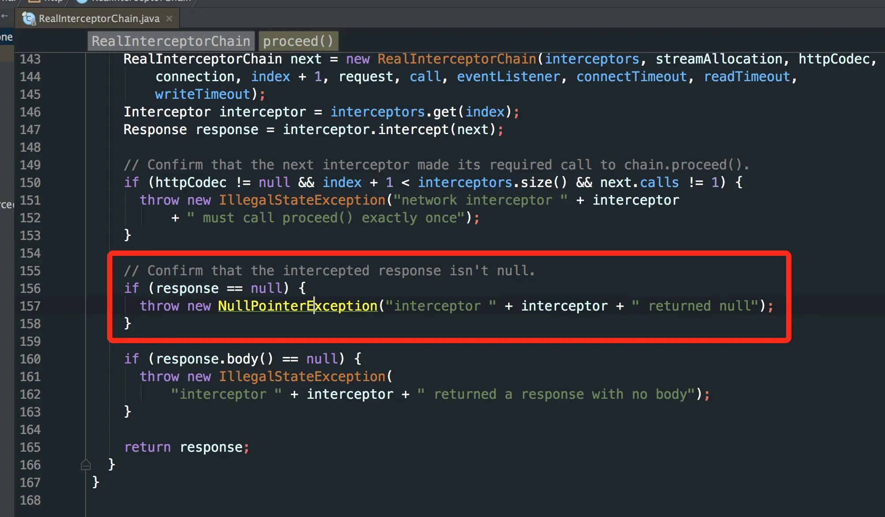885x517 pixels.
Task: Click the return keyword on line 165
Action: click(147, 447)
